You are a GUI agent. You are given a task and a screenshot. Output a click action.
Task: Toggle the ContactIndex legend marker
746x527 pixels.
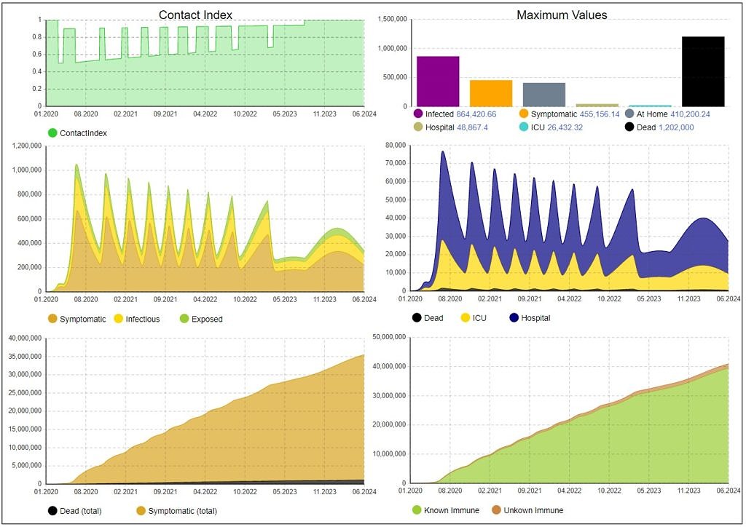pos(52,133)
